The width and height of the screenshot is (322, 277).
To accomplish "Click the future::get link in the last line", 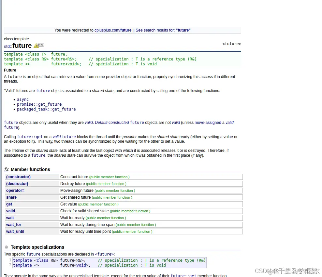I will [183, 275].
